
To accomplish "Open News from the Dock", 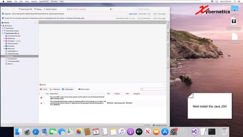I will 148,132.
